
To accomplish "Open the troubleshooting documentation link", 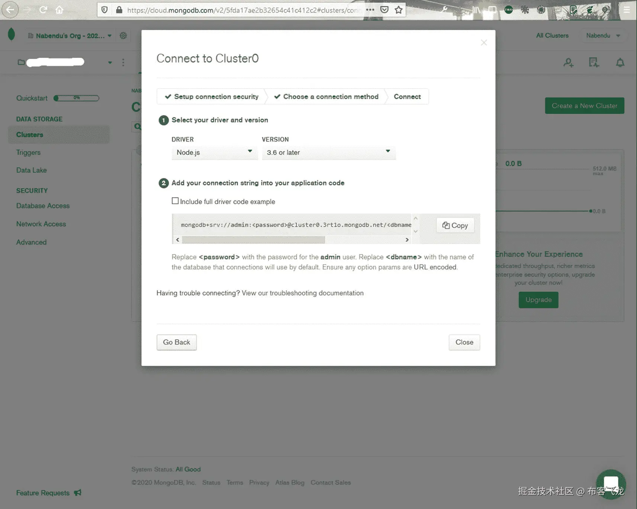I will 303,293.
